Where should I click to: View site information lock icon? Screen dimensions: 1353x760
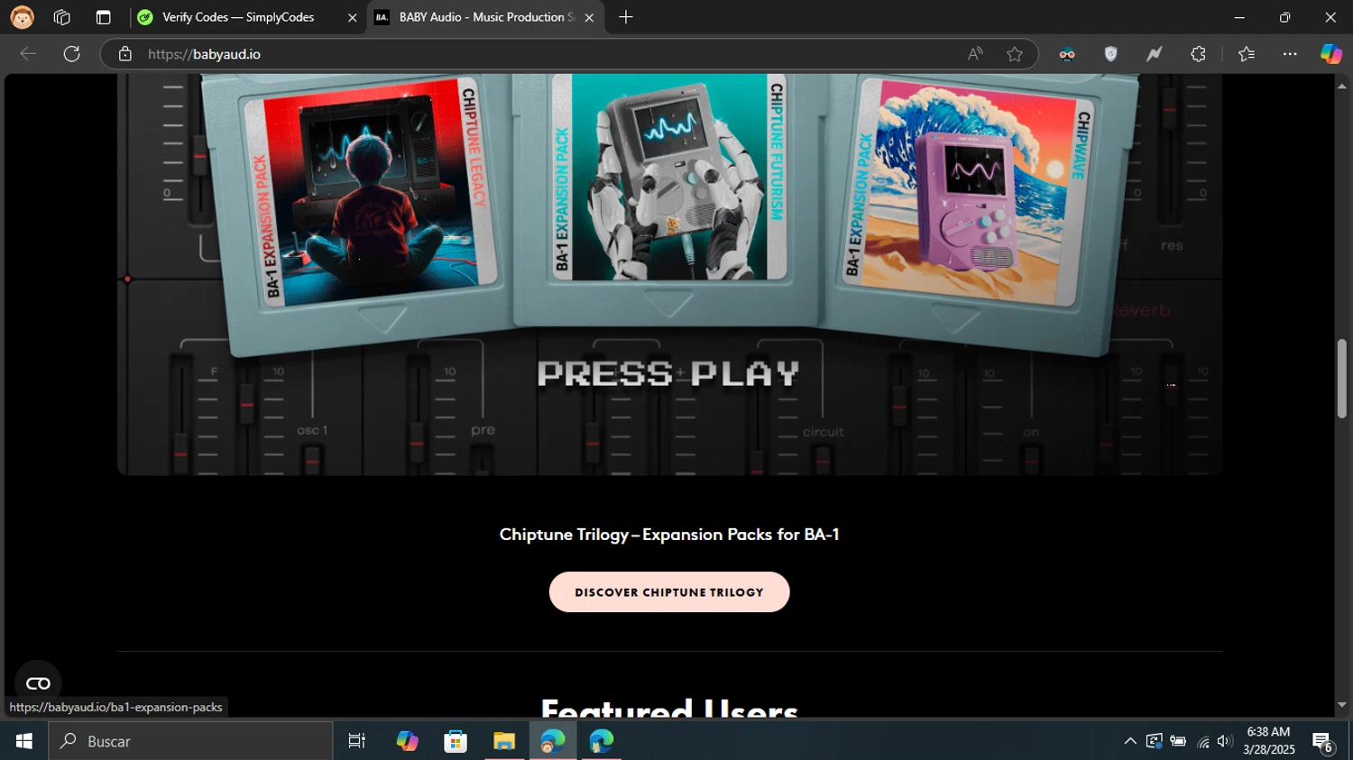(x=125, y=54)
